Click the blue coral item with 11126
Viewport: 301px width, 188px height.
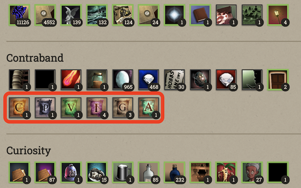click(x=19, y=15)
